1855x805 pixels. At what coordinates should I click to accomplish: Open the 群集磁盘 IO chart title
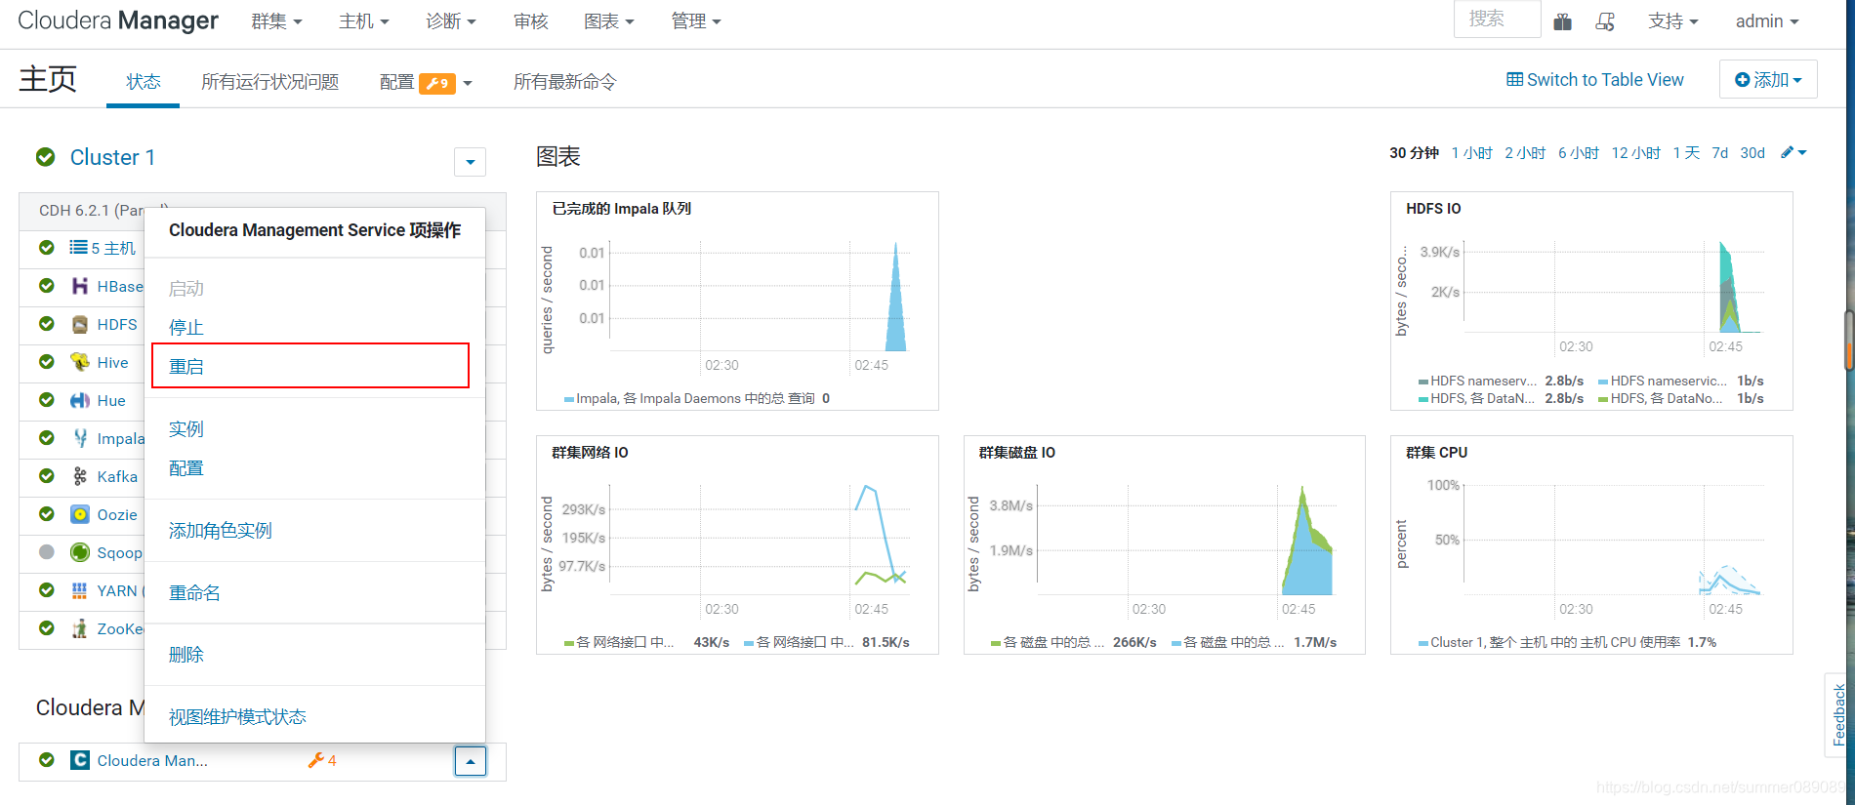1016,453
